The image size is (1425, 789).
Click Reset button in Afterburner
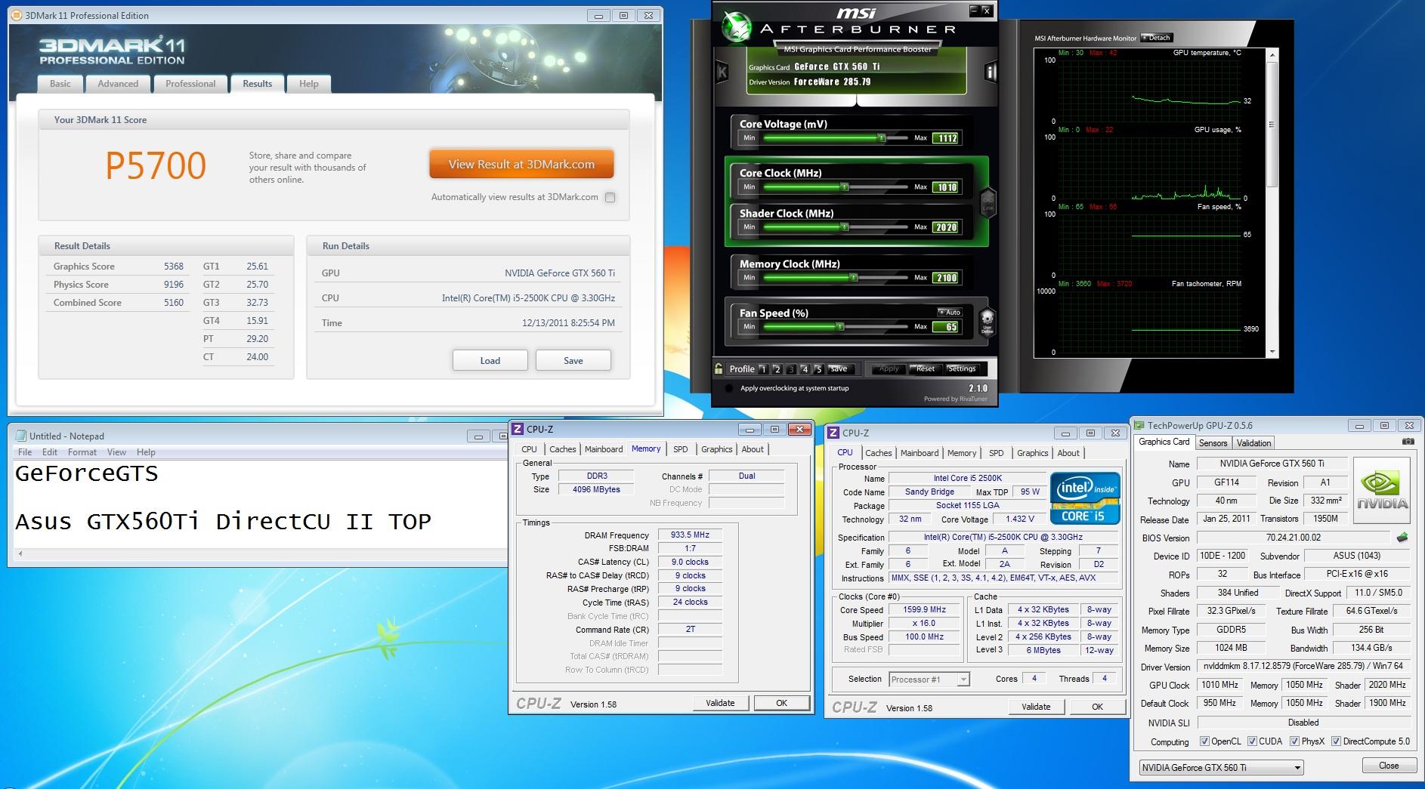(x=925, y=368)
